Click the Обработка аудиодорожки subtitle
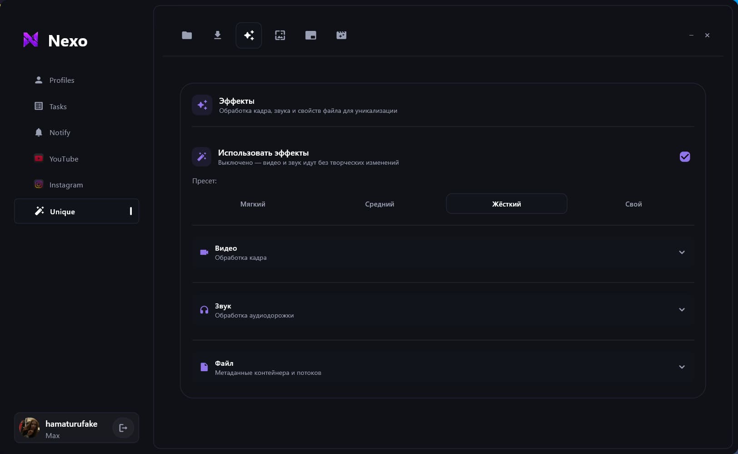 (254, 316)
